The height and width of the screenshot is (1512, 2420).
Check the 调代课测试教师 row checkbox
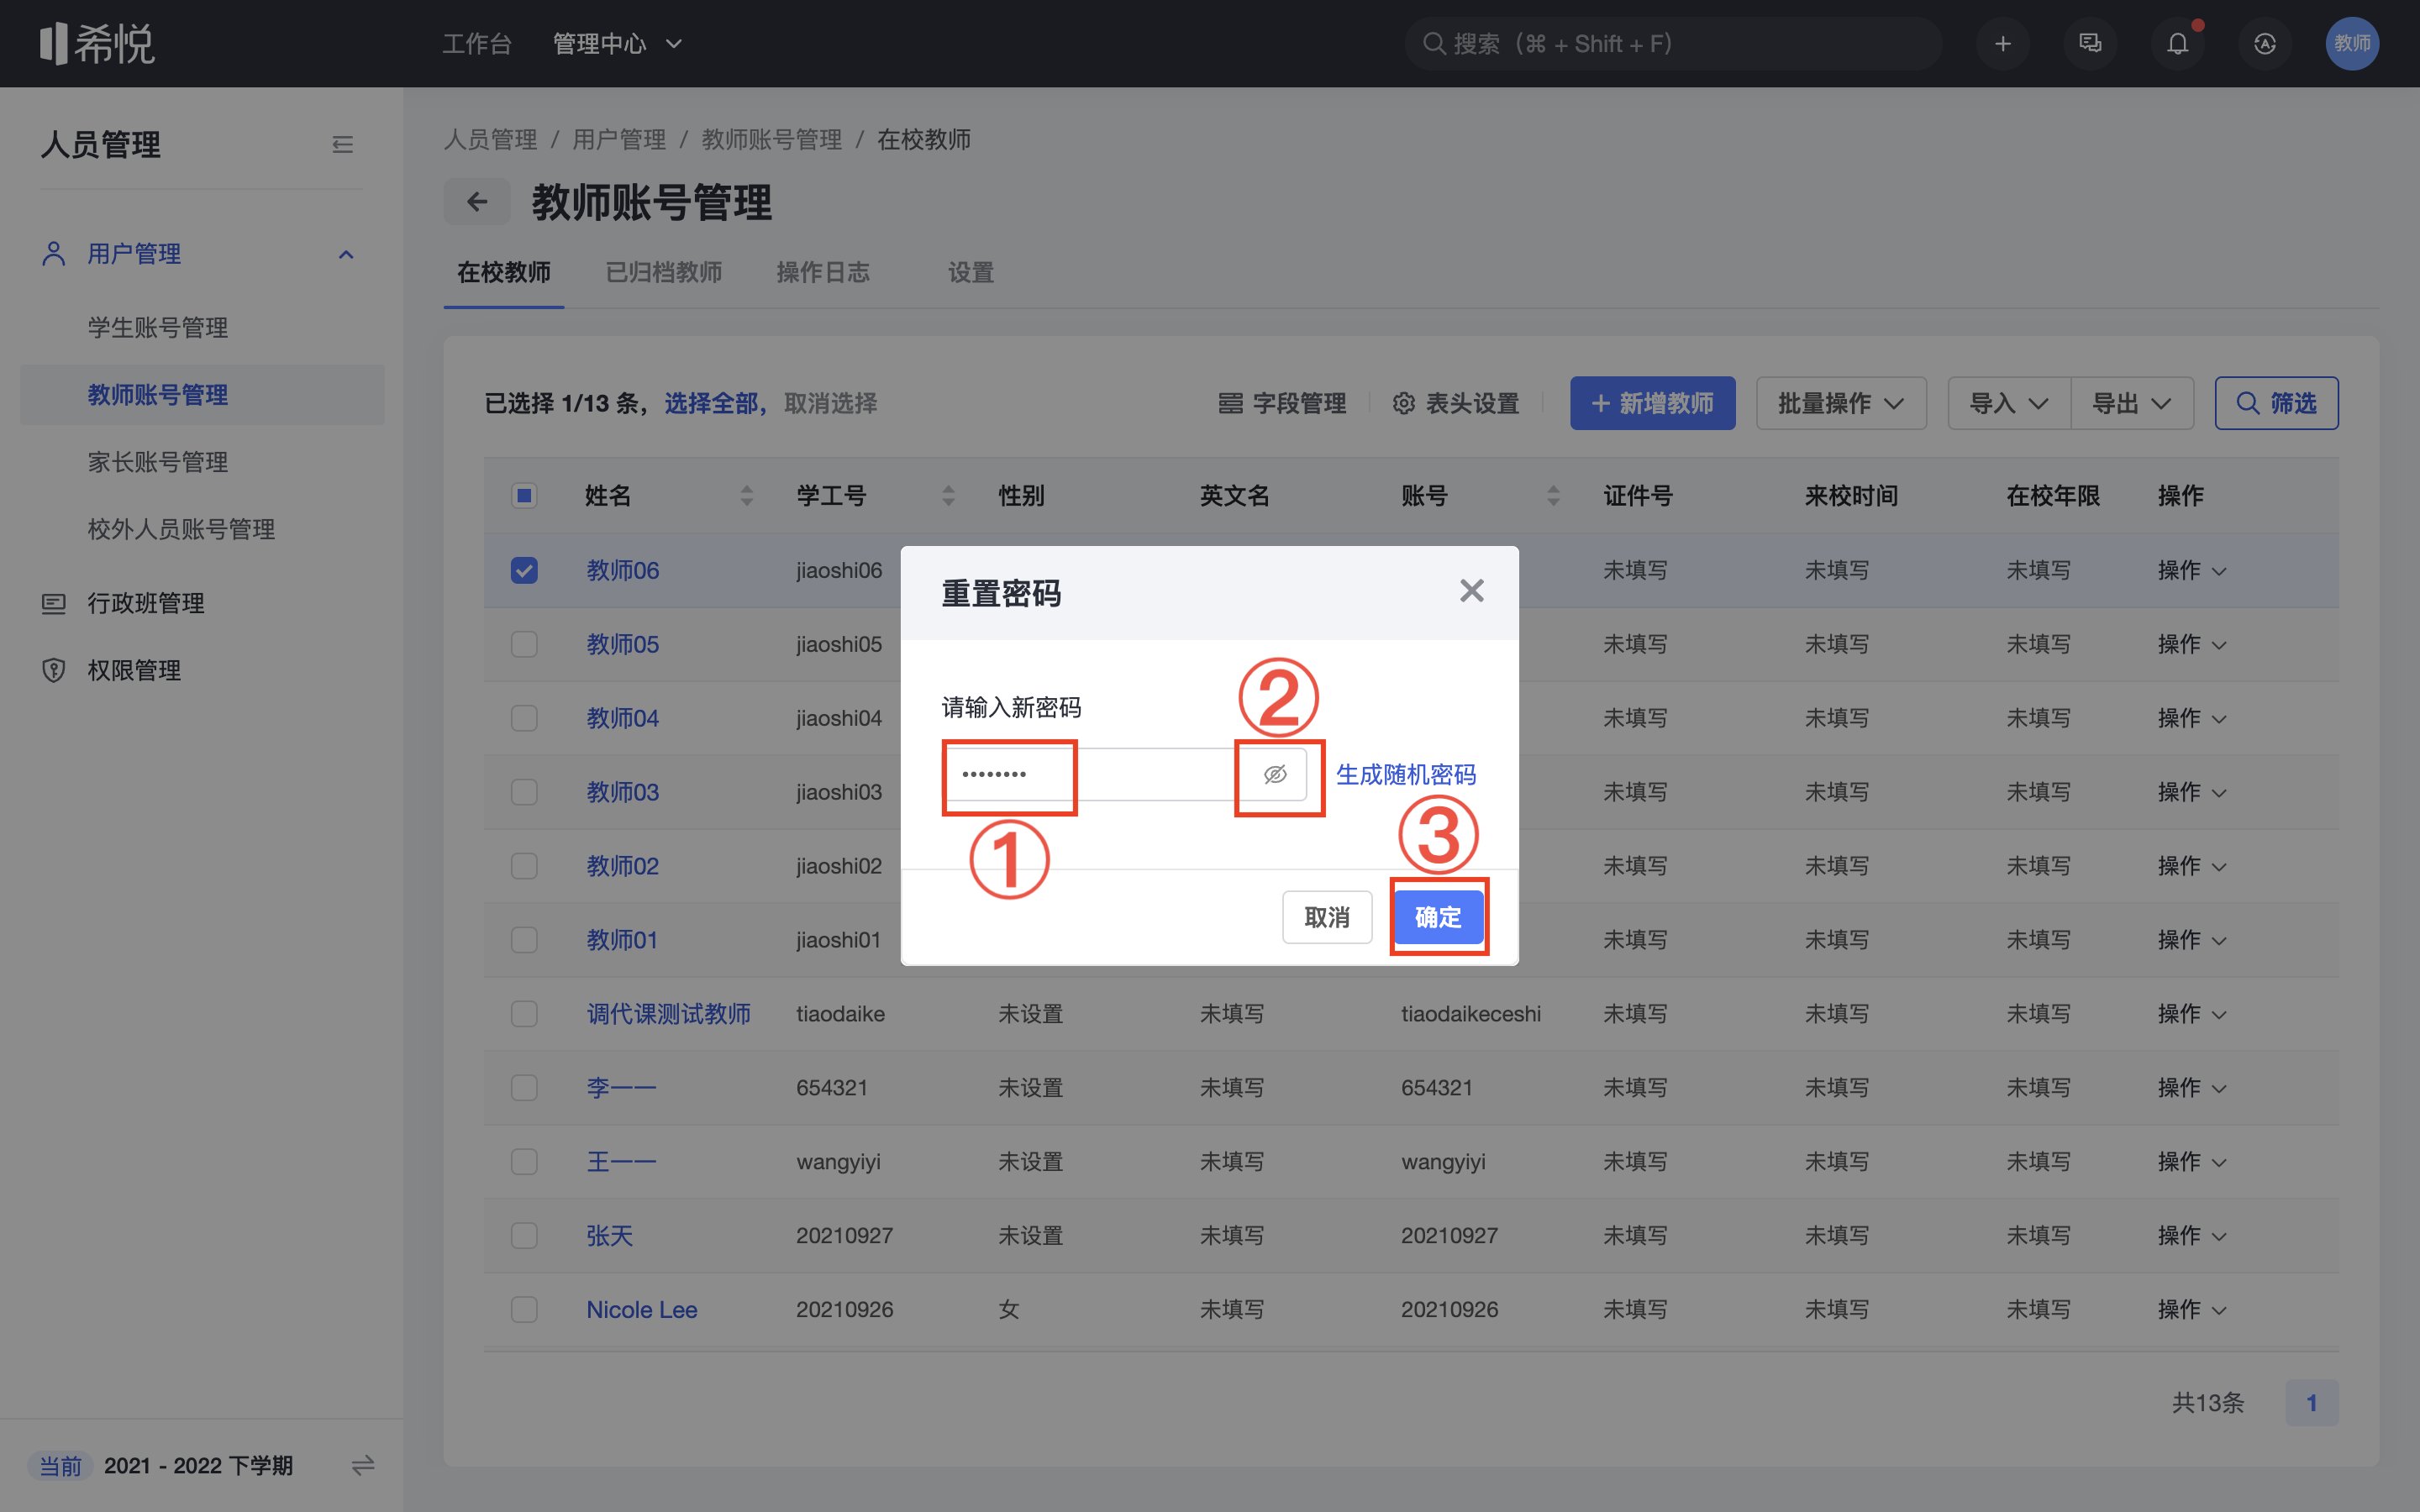click(524, 1014)
